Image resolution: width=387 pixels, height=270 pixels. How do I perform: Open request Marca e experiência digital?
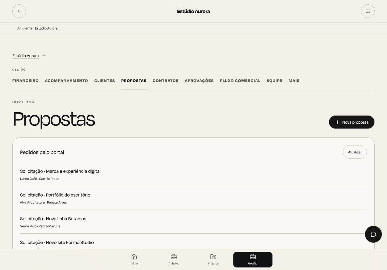point(193,174)
